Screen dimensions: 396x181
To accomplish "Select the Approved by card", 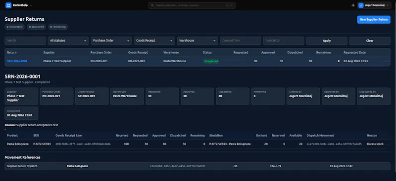I will [339, 96].
